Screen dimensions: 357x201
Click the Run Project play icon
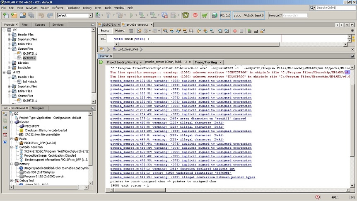click(x=131, y=15)
